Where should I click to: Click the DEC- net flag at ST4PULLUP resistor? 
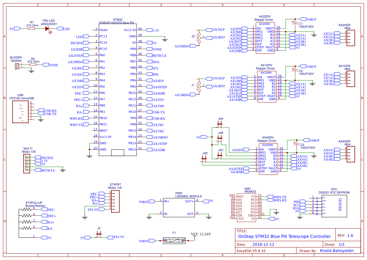click(48, 210)
